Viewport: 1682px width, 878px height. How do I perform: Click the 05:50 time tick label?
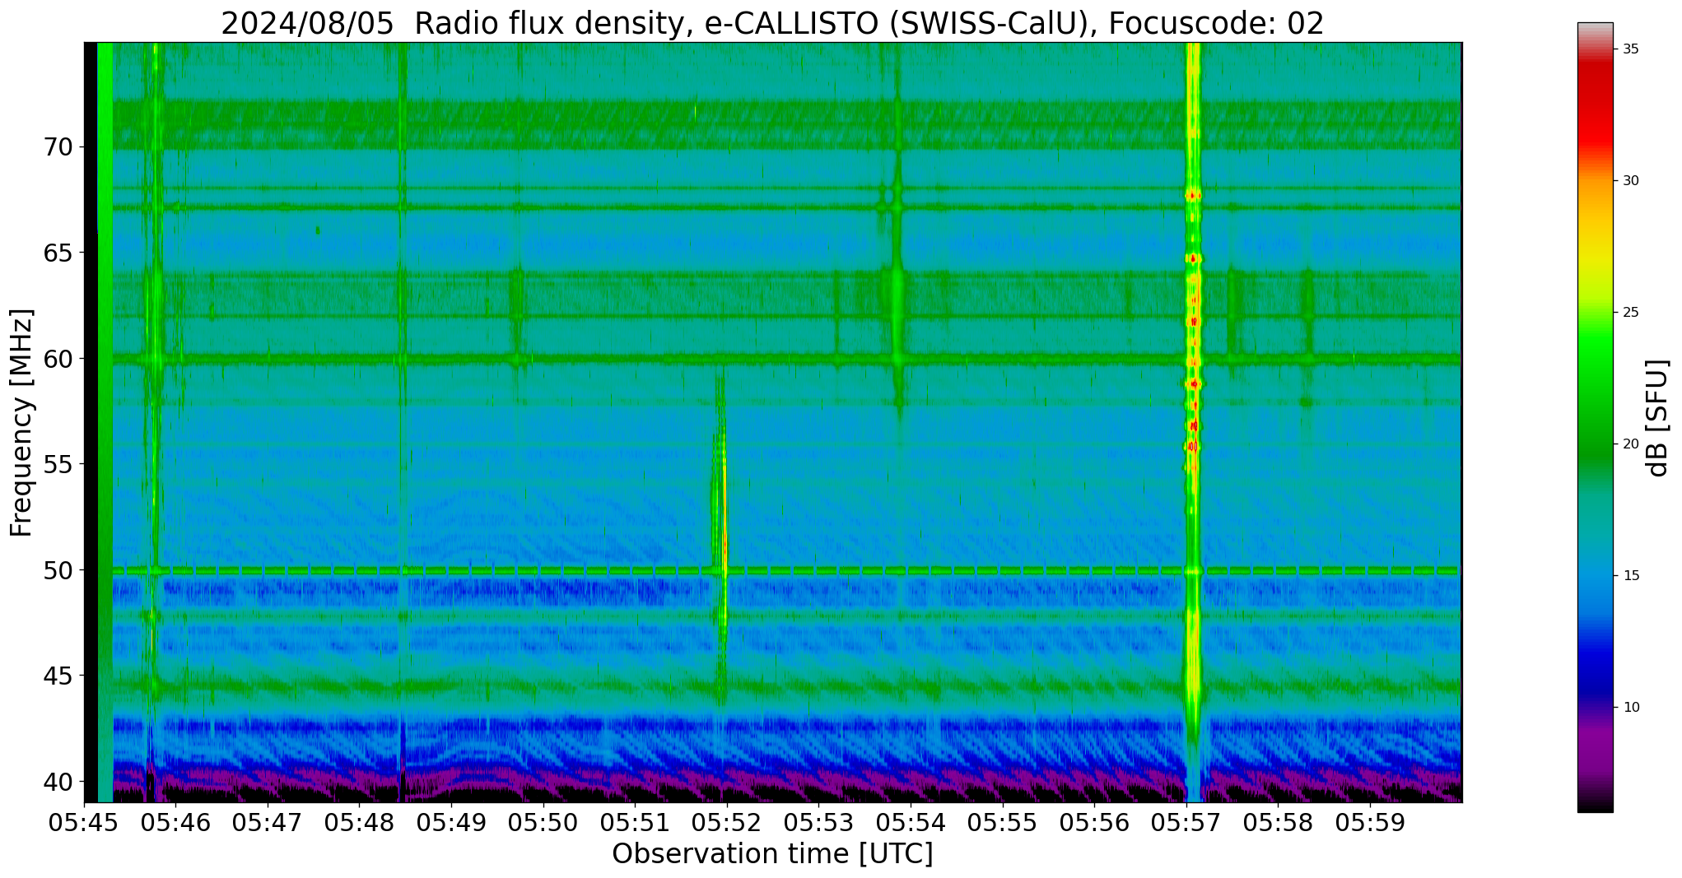(x=543, y=822)
